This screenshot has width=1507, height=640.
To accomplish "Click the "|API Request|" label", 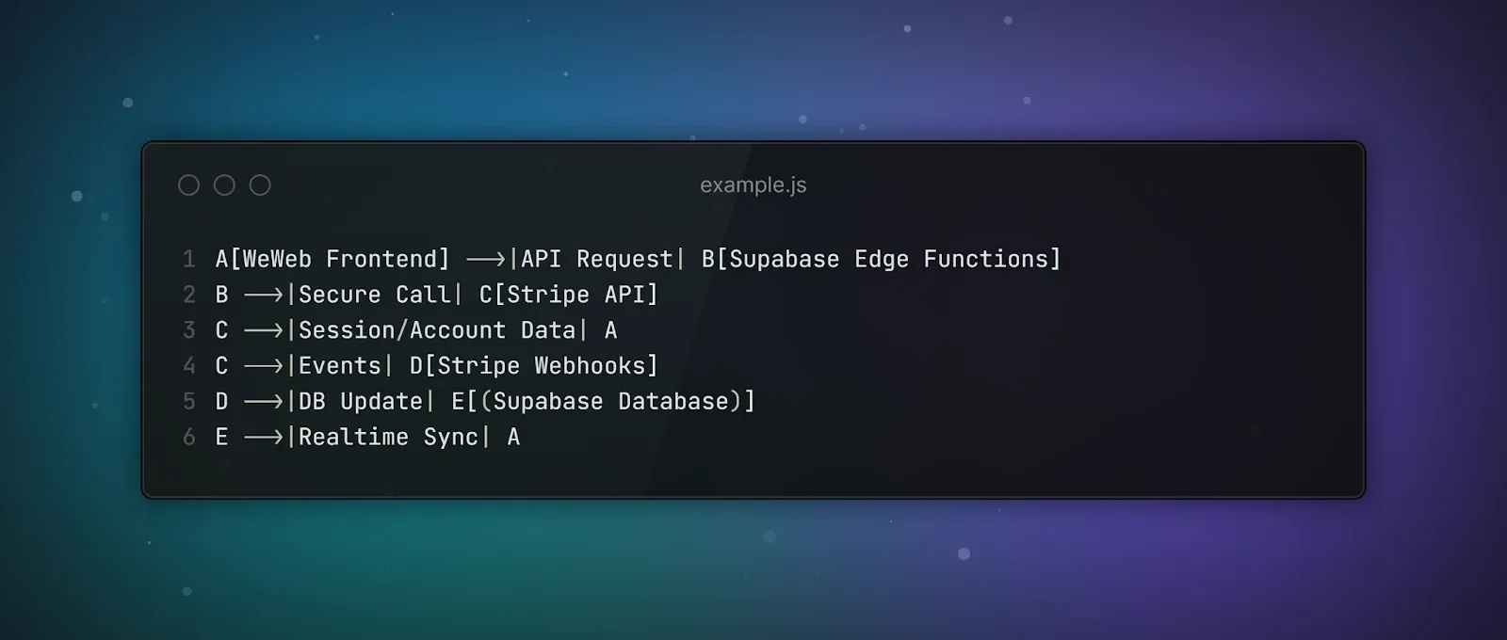I will click(x=596, y=259).
